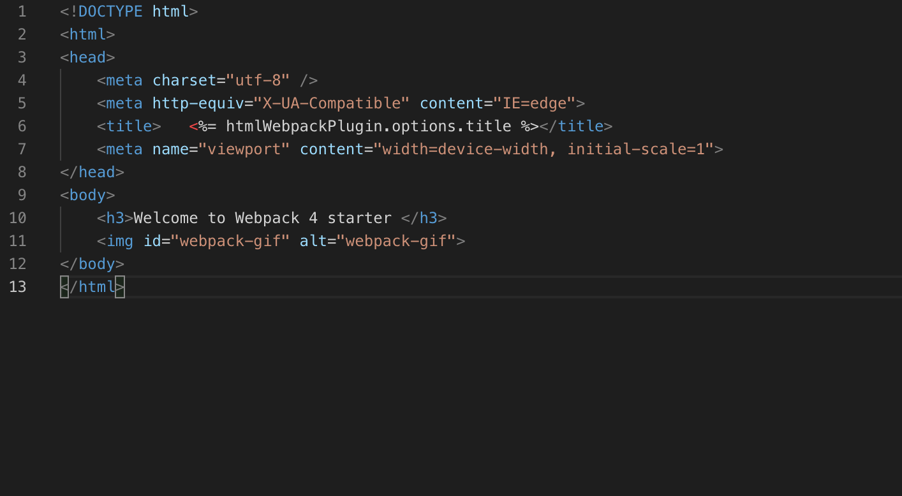This screenshot has height=496, width=902.
Task: Click the "X-UA-Compatible" attribute value
Action: 332,103
